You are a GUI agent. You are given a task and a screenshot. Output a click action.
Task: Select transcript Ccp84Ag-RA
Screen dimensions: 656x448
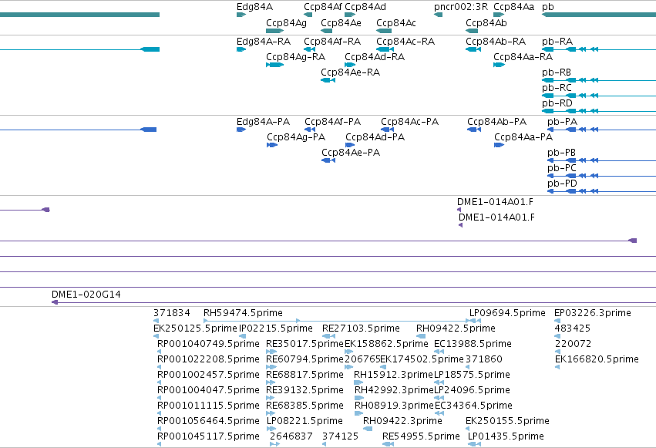click(296, 57)
